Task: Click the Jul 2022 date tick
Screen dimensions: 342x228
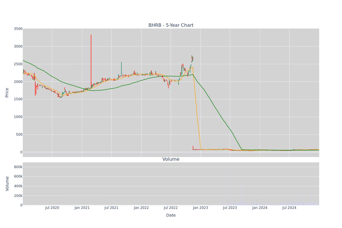Action: pos(171,208)
